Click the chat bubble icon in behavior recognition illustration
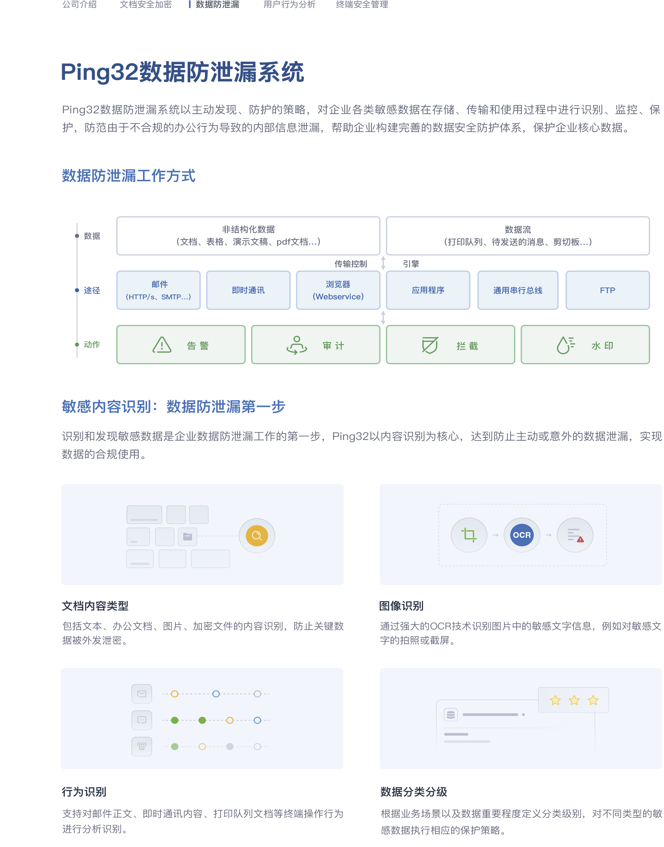Screen dimensions: 664x847 142,720
